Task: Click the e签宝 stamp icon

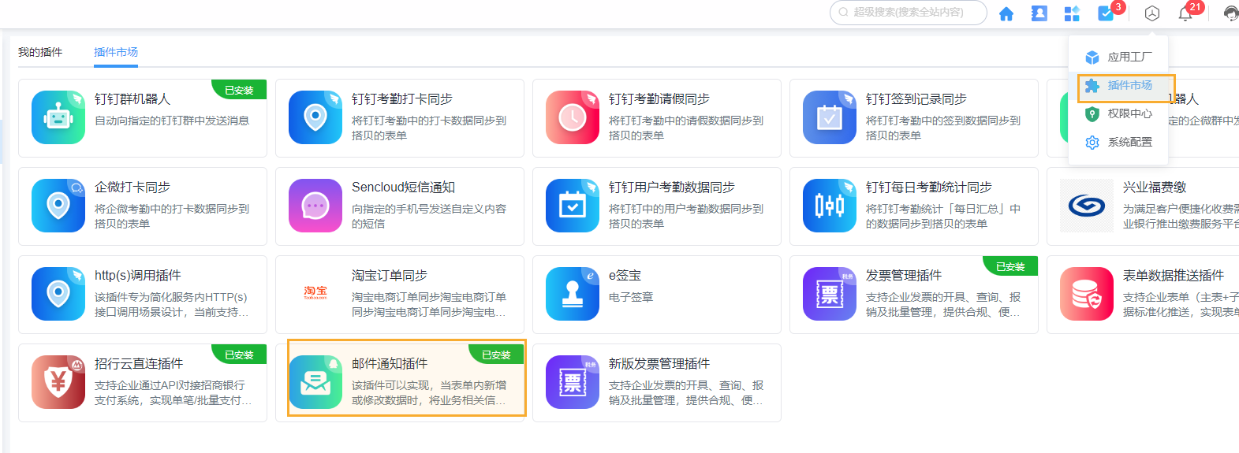Action: [573, 294]
